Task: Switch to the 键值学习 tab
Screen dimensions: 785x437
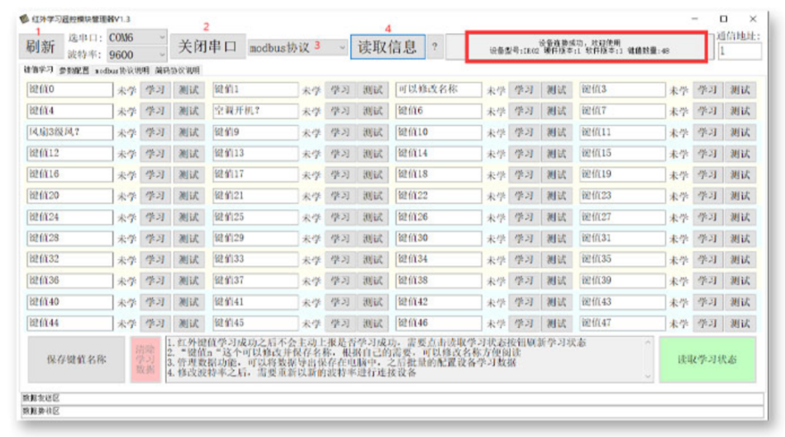Action: coord(39,70)
